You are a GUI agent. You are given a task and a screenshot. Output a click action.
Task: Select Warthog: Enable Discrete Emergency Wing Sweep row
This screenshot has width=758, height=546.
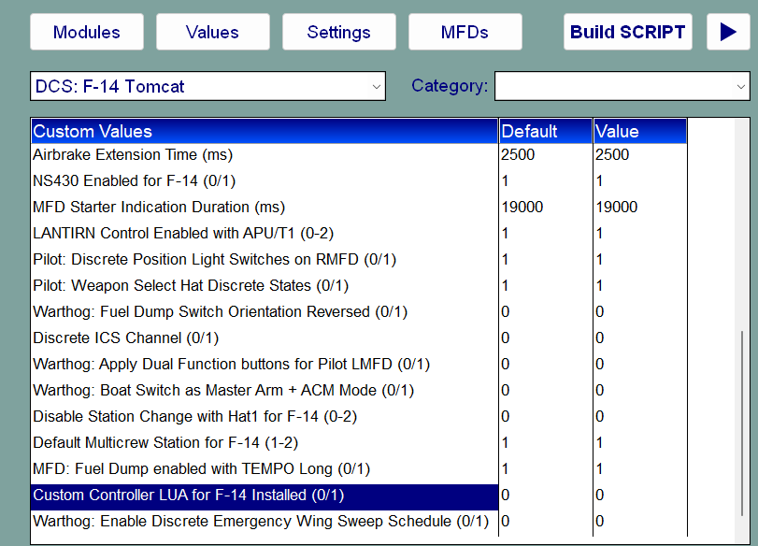(x=265, y=522)
